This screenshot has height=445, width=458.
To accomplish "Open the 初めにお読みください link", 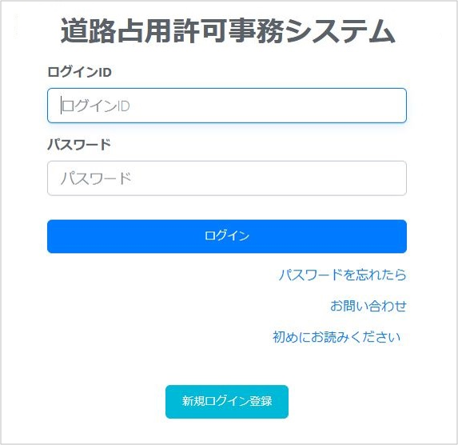I will coord(337,337).
